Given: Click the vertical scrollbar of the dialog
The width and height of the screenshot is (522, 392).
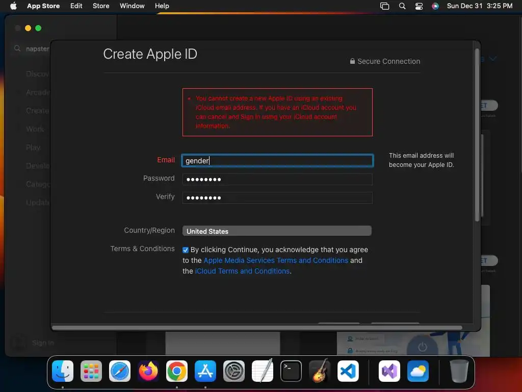Looking at the screenshot, I should pos(477,135).
